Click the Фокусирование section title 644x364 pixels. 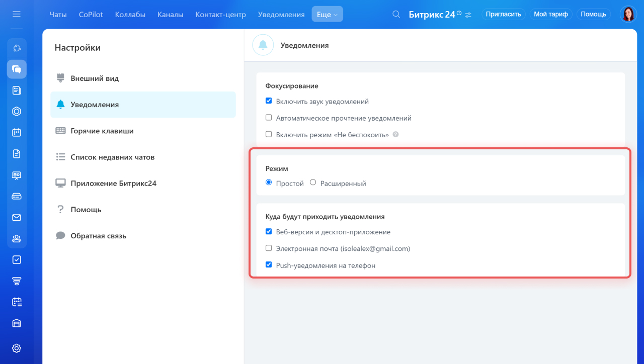[x=292, y=86]
